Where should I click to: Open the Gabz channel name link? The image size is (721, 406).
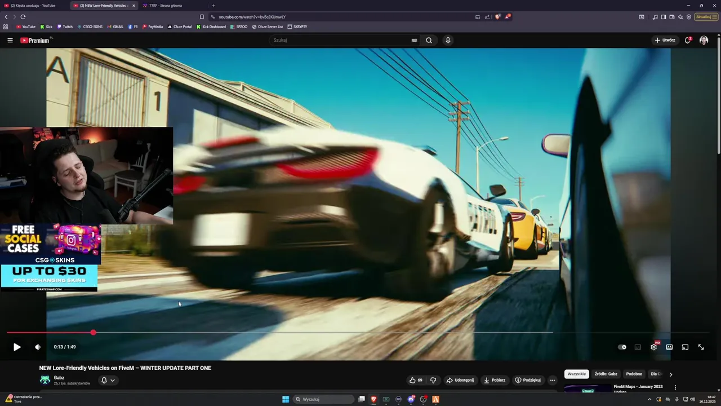tap(59, 378)
